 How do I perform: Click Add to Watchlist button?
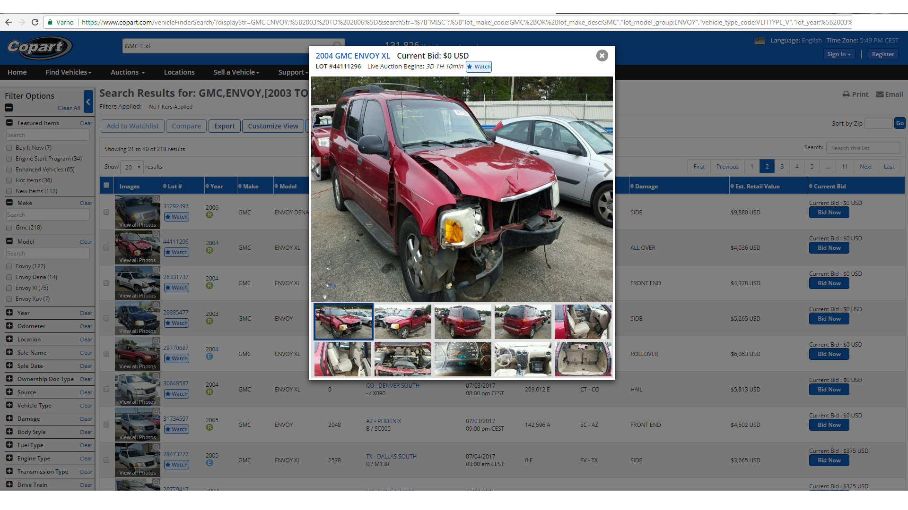pyautogui.click(x=132, y=126)
